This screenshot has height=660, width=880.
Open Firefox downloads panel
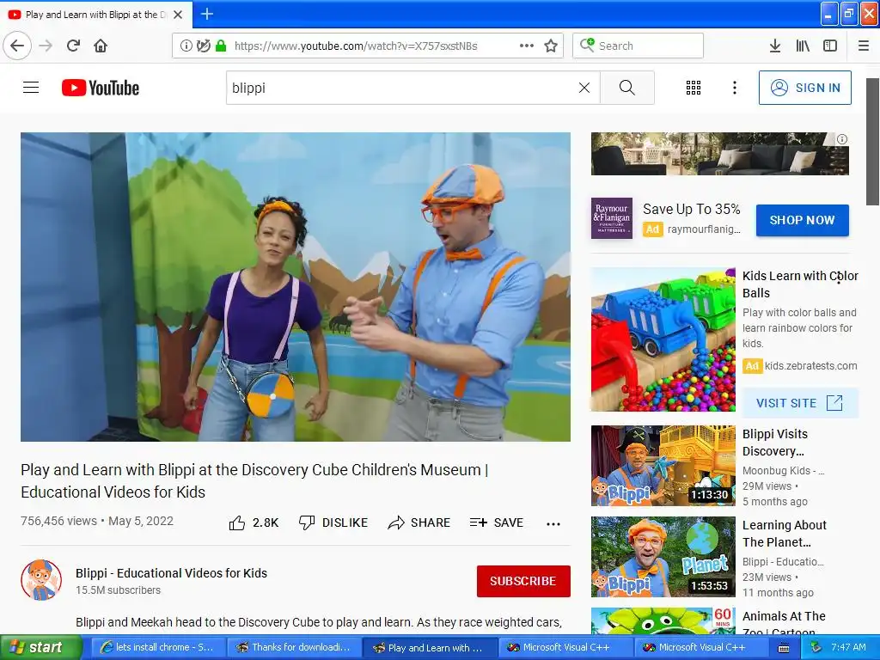pyautogui.click(x=774, y=46)
